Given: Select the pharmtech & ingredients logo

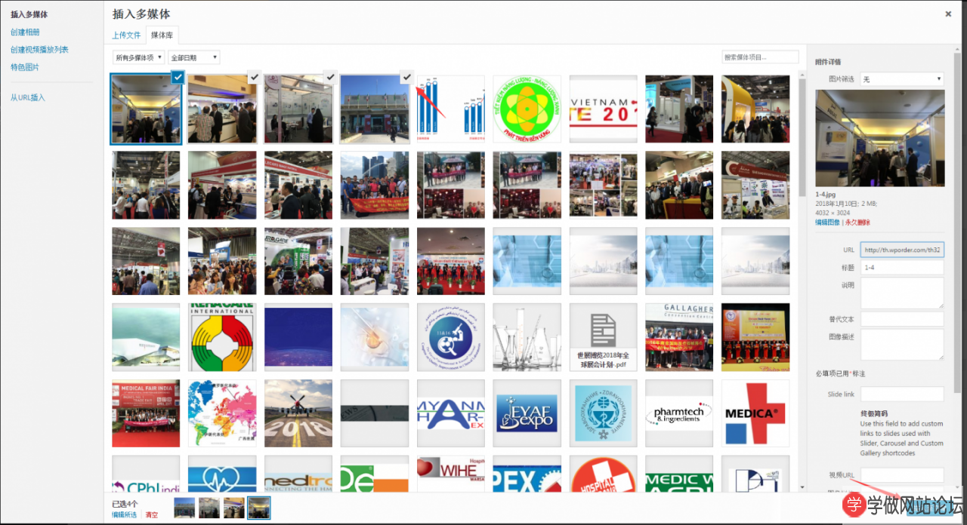Looking at the screenshot, I should pos(678,413).
